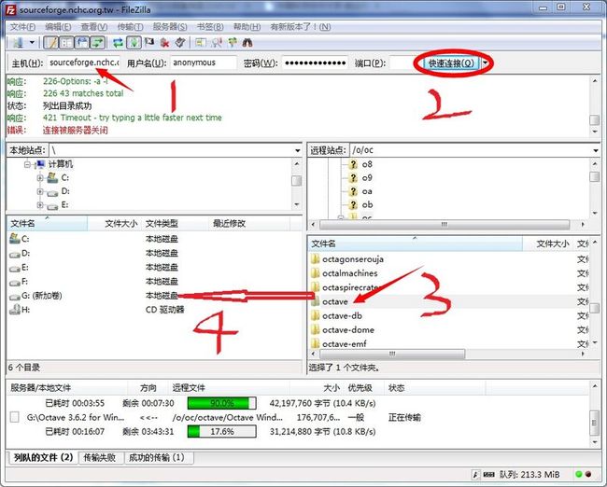
Task: Select the octave-emf folder
Action: click(345, 344)
